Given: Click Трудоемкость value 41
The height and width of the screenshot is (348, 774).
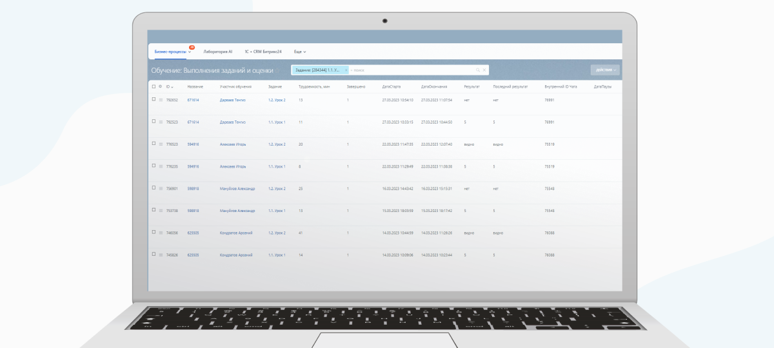Looking at the screenshot, I should [301, 233].
